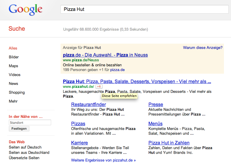Open the Pizza Hut in Zahlen sitelink

point(169,143)
